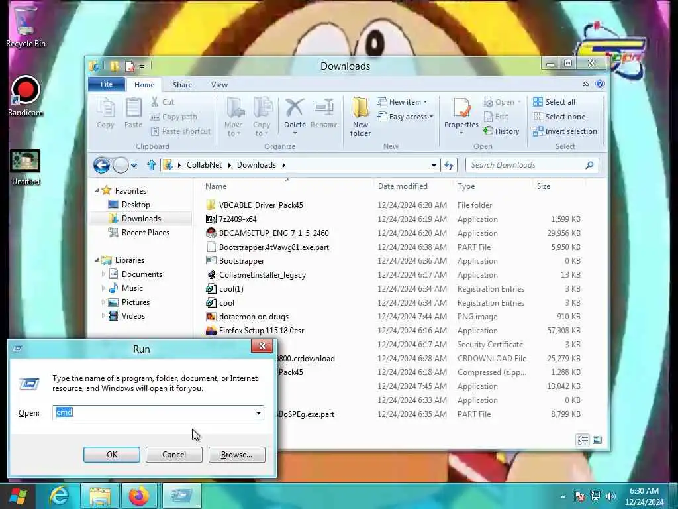Collapse the Libraries tree section
678x509 pixels.
(97, 260)
